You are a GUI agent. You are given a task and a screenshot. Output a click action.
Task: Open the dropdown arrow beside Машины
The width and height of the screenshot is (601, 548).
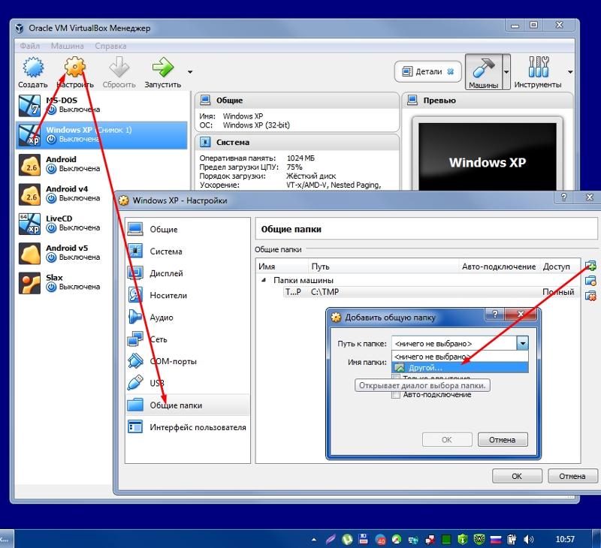click(x=506, y=72)
